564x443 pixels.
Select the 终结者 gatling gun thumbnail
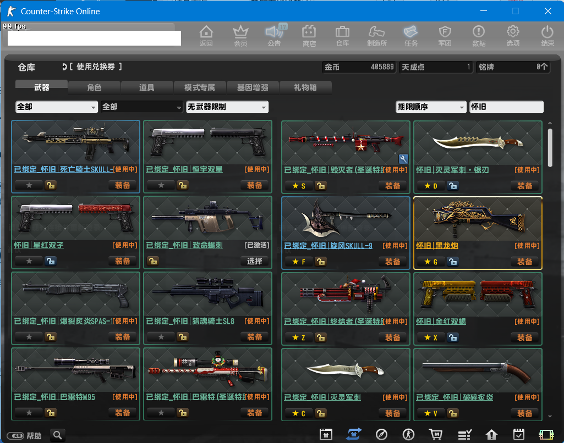(x=346, y=294)
